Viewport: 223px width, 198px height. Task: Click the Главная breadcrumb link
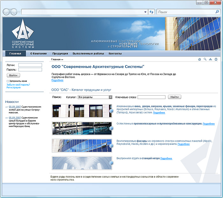click(x=56, y=60)
